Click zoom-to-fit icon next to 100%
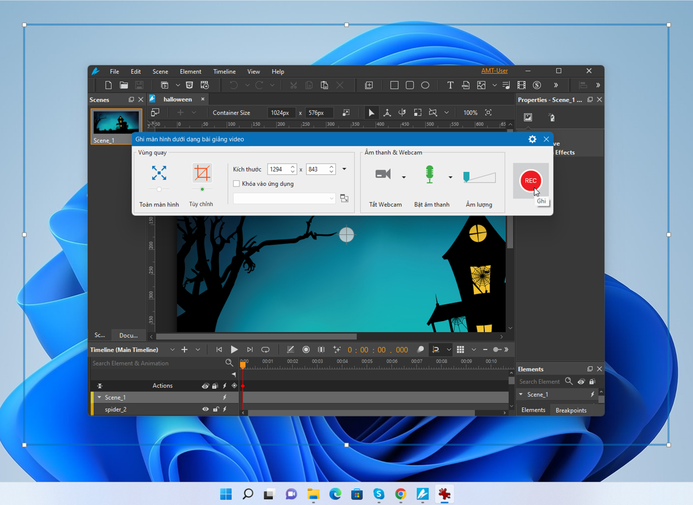Viewport: 693px width, 505px height. pos(488,113)
